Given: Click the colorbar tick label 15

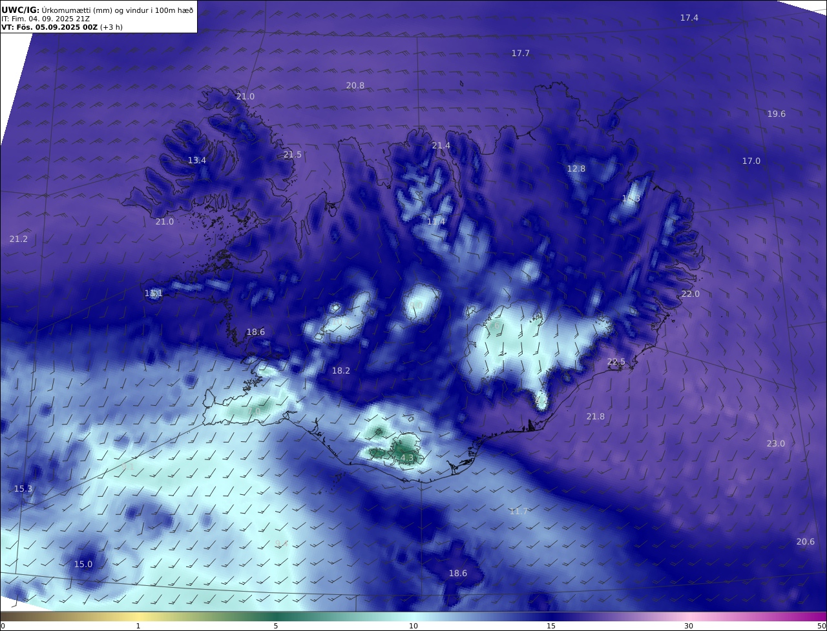Looking at the screenshot, I should click(x=551, y=626).
